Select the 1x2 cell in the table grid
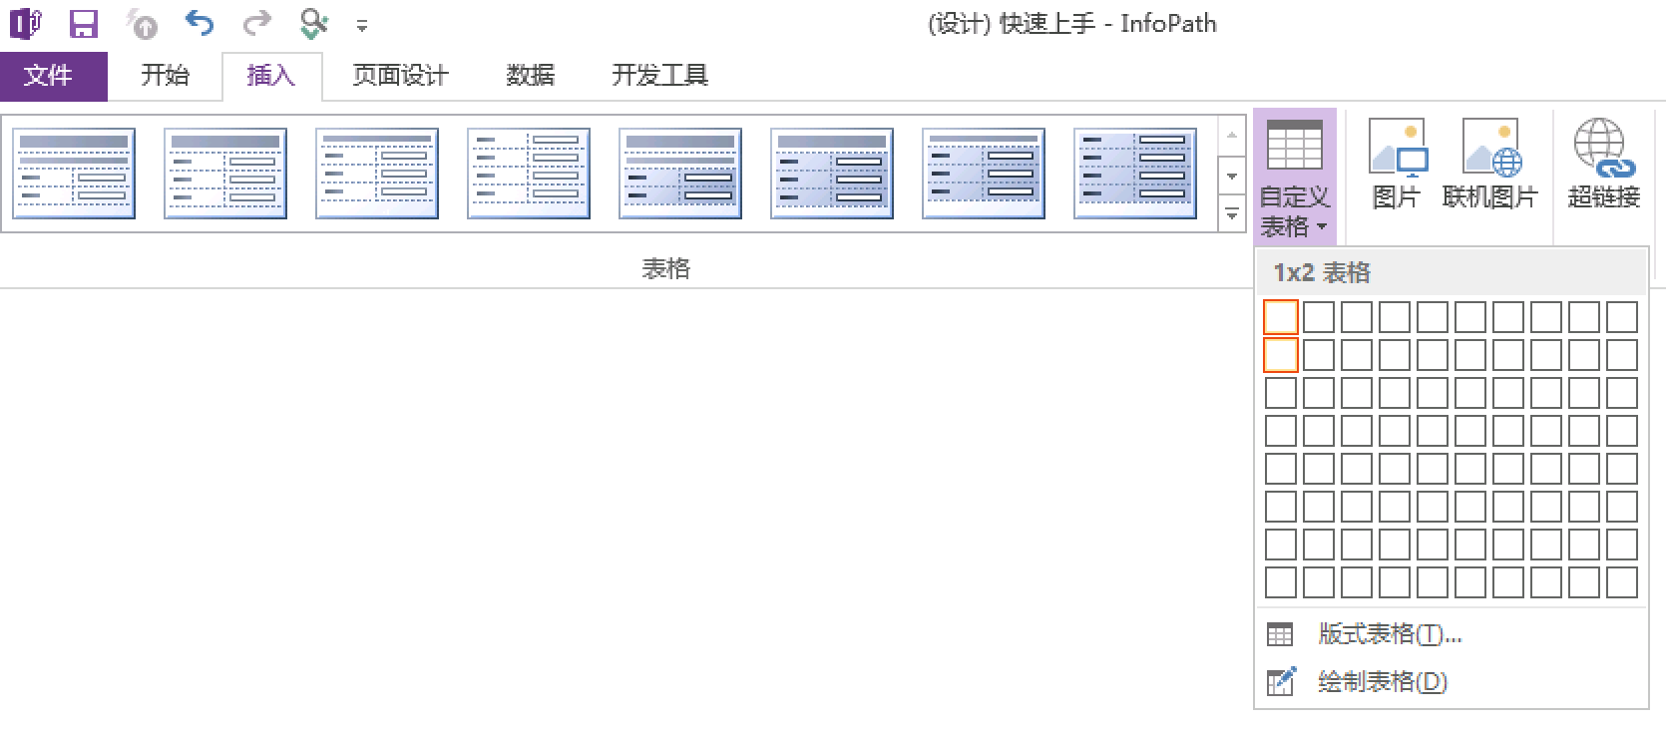The height and width of the screenshot is (734, 1666). coord(1281,355)
